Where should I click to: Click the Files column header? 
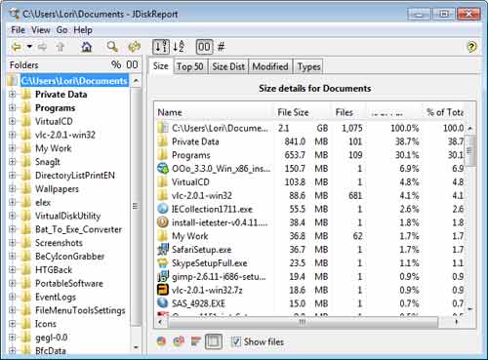pyautogui.click(x=348, y=112)
